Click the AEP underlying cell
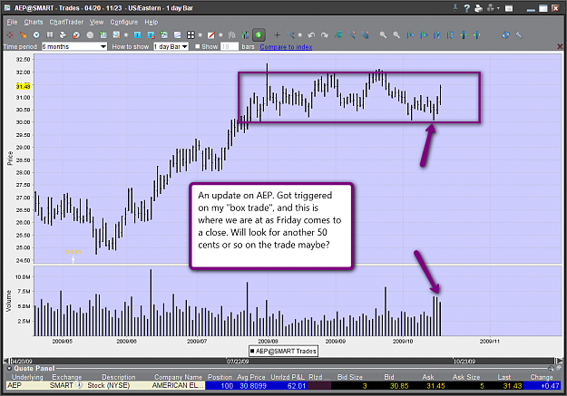 pyautogui.click(x=25, y=385)
